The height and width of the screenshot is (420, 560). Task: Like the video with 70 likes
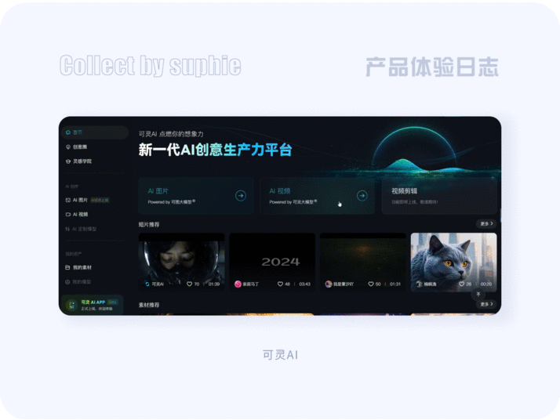(189, 284)
